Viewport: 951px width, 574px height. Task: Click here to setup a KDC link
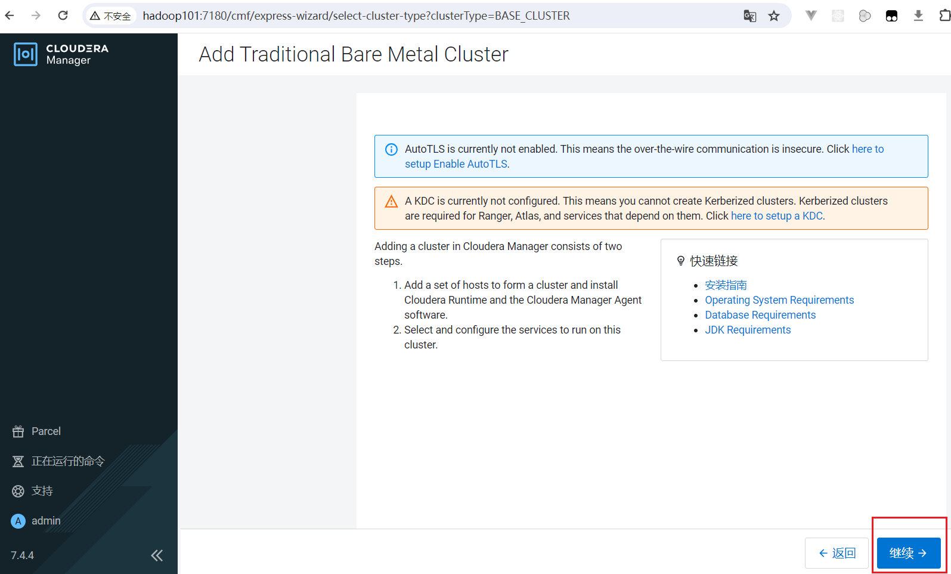coord(776,216)
